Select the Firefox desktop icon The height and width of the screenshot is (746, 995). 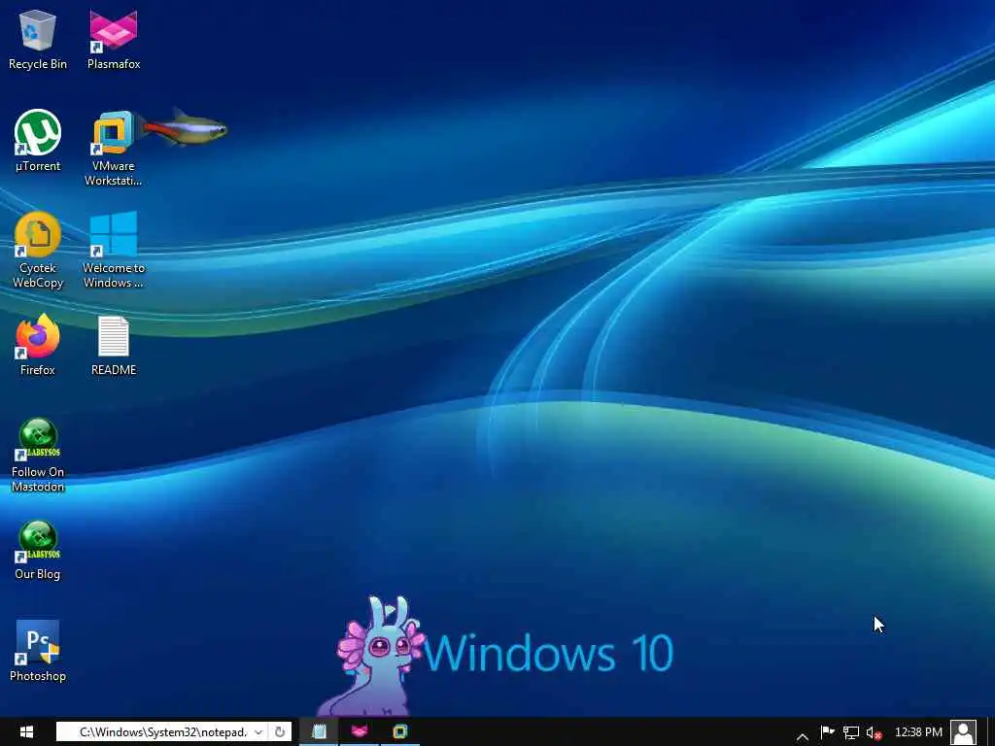point(38,345)
